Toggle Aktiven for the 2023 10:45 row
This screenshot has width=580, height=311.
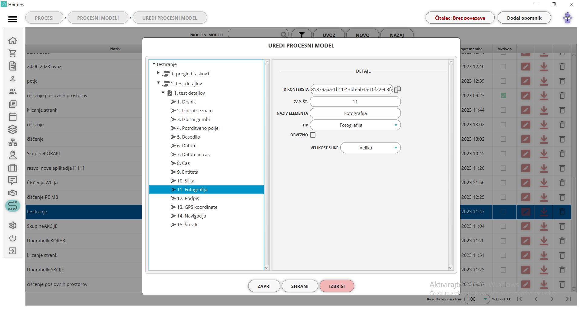pos(503,154)
